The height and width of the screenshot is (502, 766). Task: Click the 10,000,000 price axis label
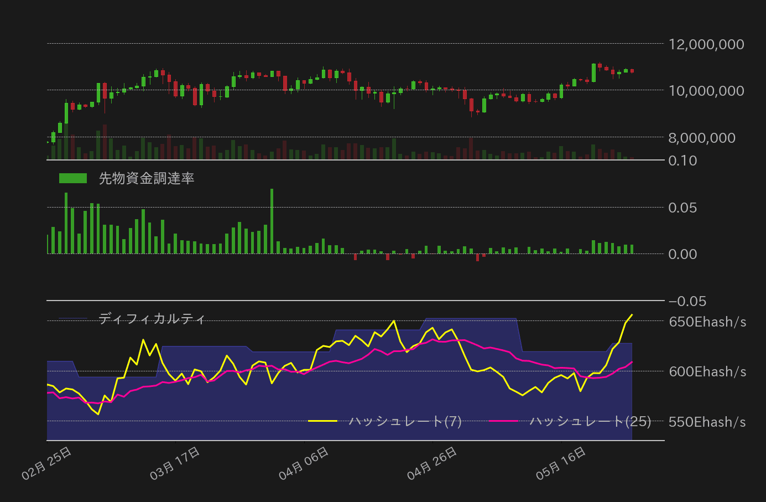[x=706, y=91]
